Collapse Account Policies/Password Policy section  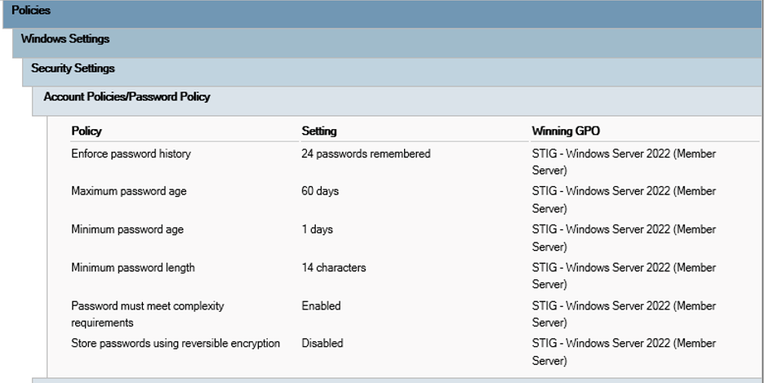398,101
